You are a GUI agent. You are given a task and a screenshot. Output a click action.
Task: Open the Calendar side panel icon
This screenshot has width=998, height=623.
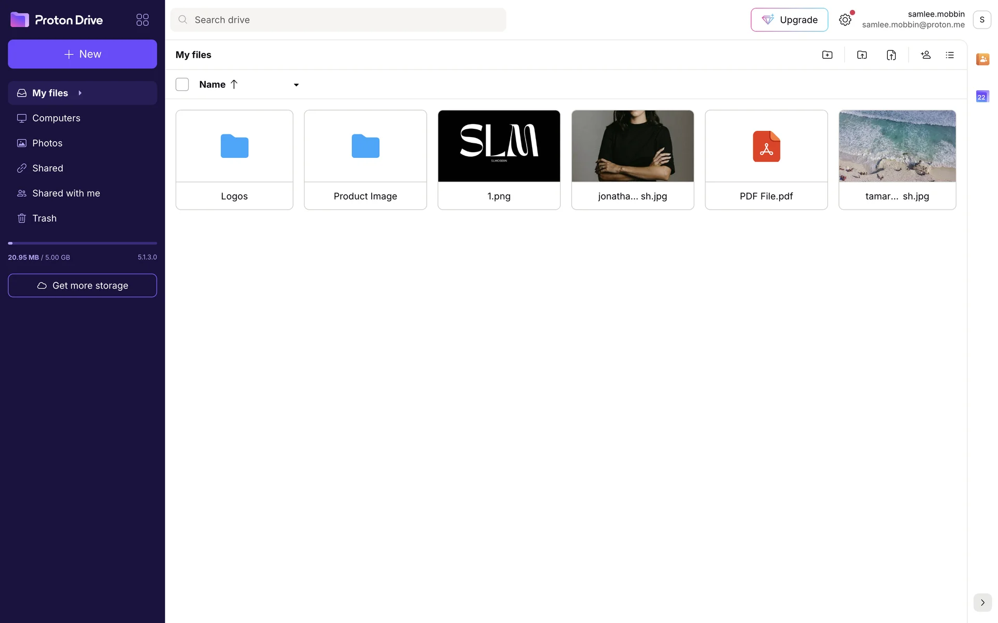click(x=982, y=97)
